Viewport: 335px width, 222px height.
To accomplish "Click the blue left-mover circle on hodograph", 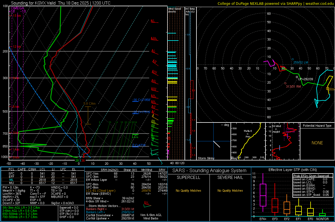I will point(293,59).
